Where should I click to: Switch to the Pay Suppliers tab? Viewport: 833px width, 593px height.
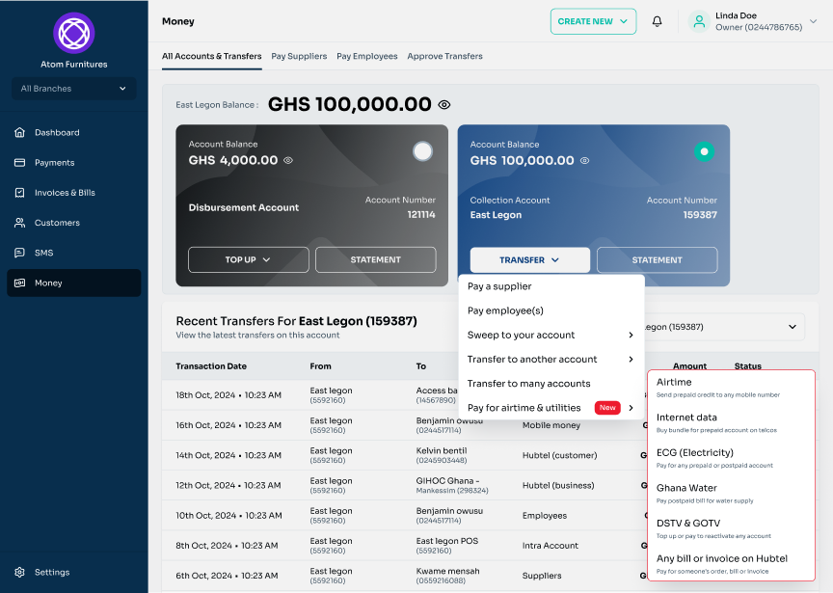pos(299,56)
